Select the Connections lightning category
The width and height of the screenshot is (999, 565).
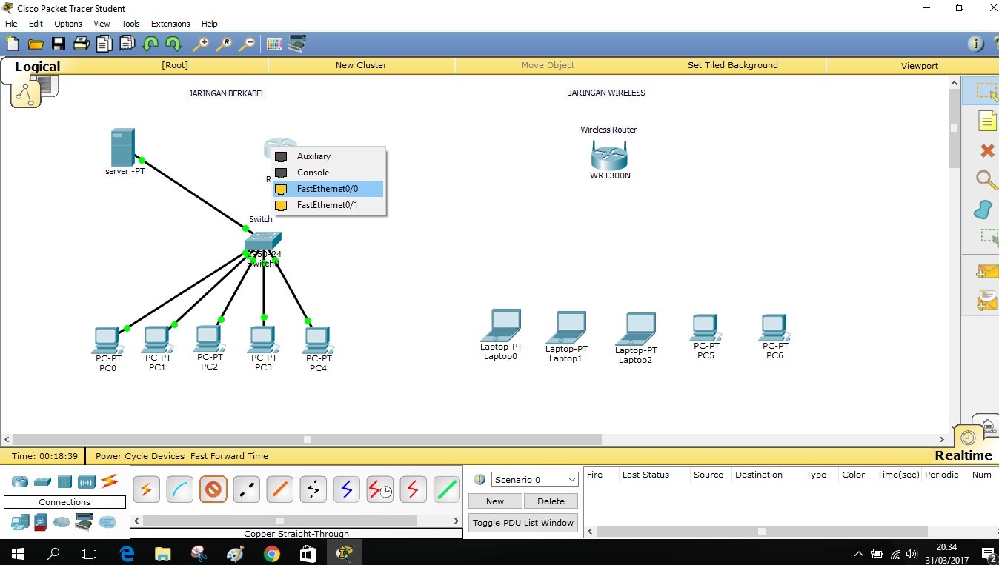[110, 481]
